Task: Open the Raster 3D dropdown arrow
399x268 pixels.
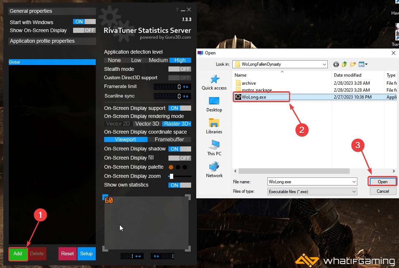Action: coord(190,124)
